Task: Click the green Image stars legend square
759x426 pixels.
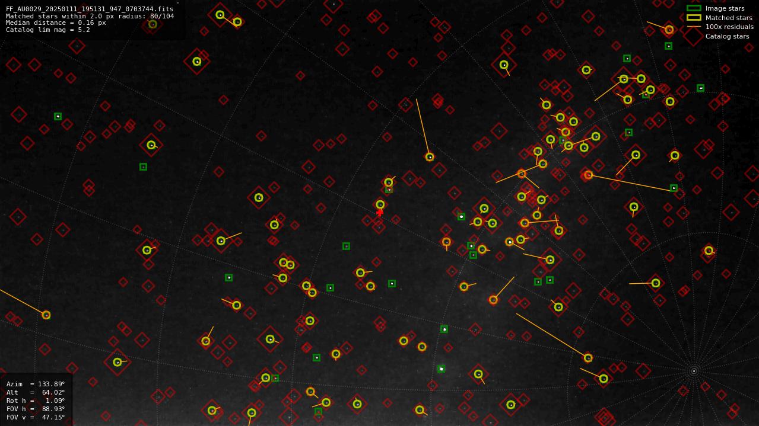Action: coord(694,8)
